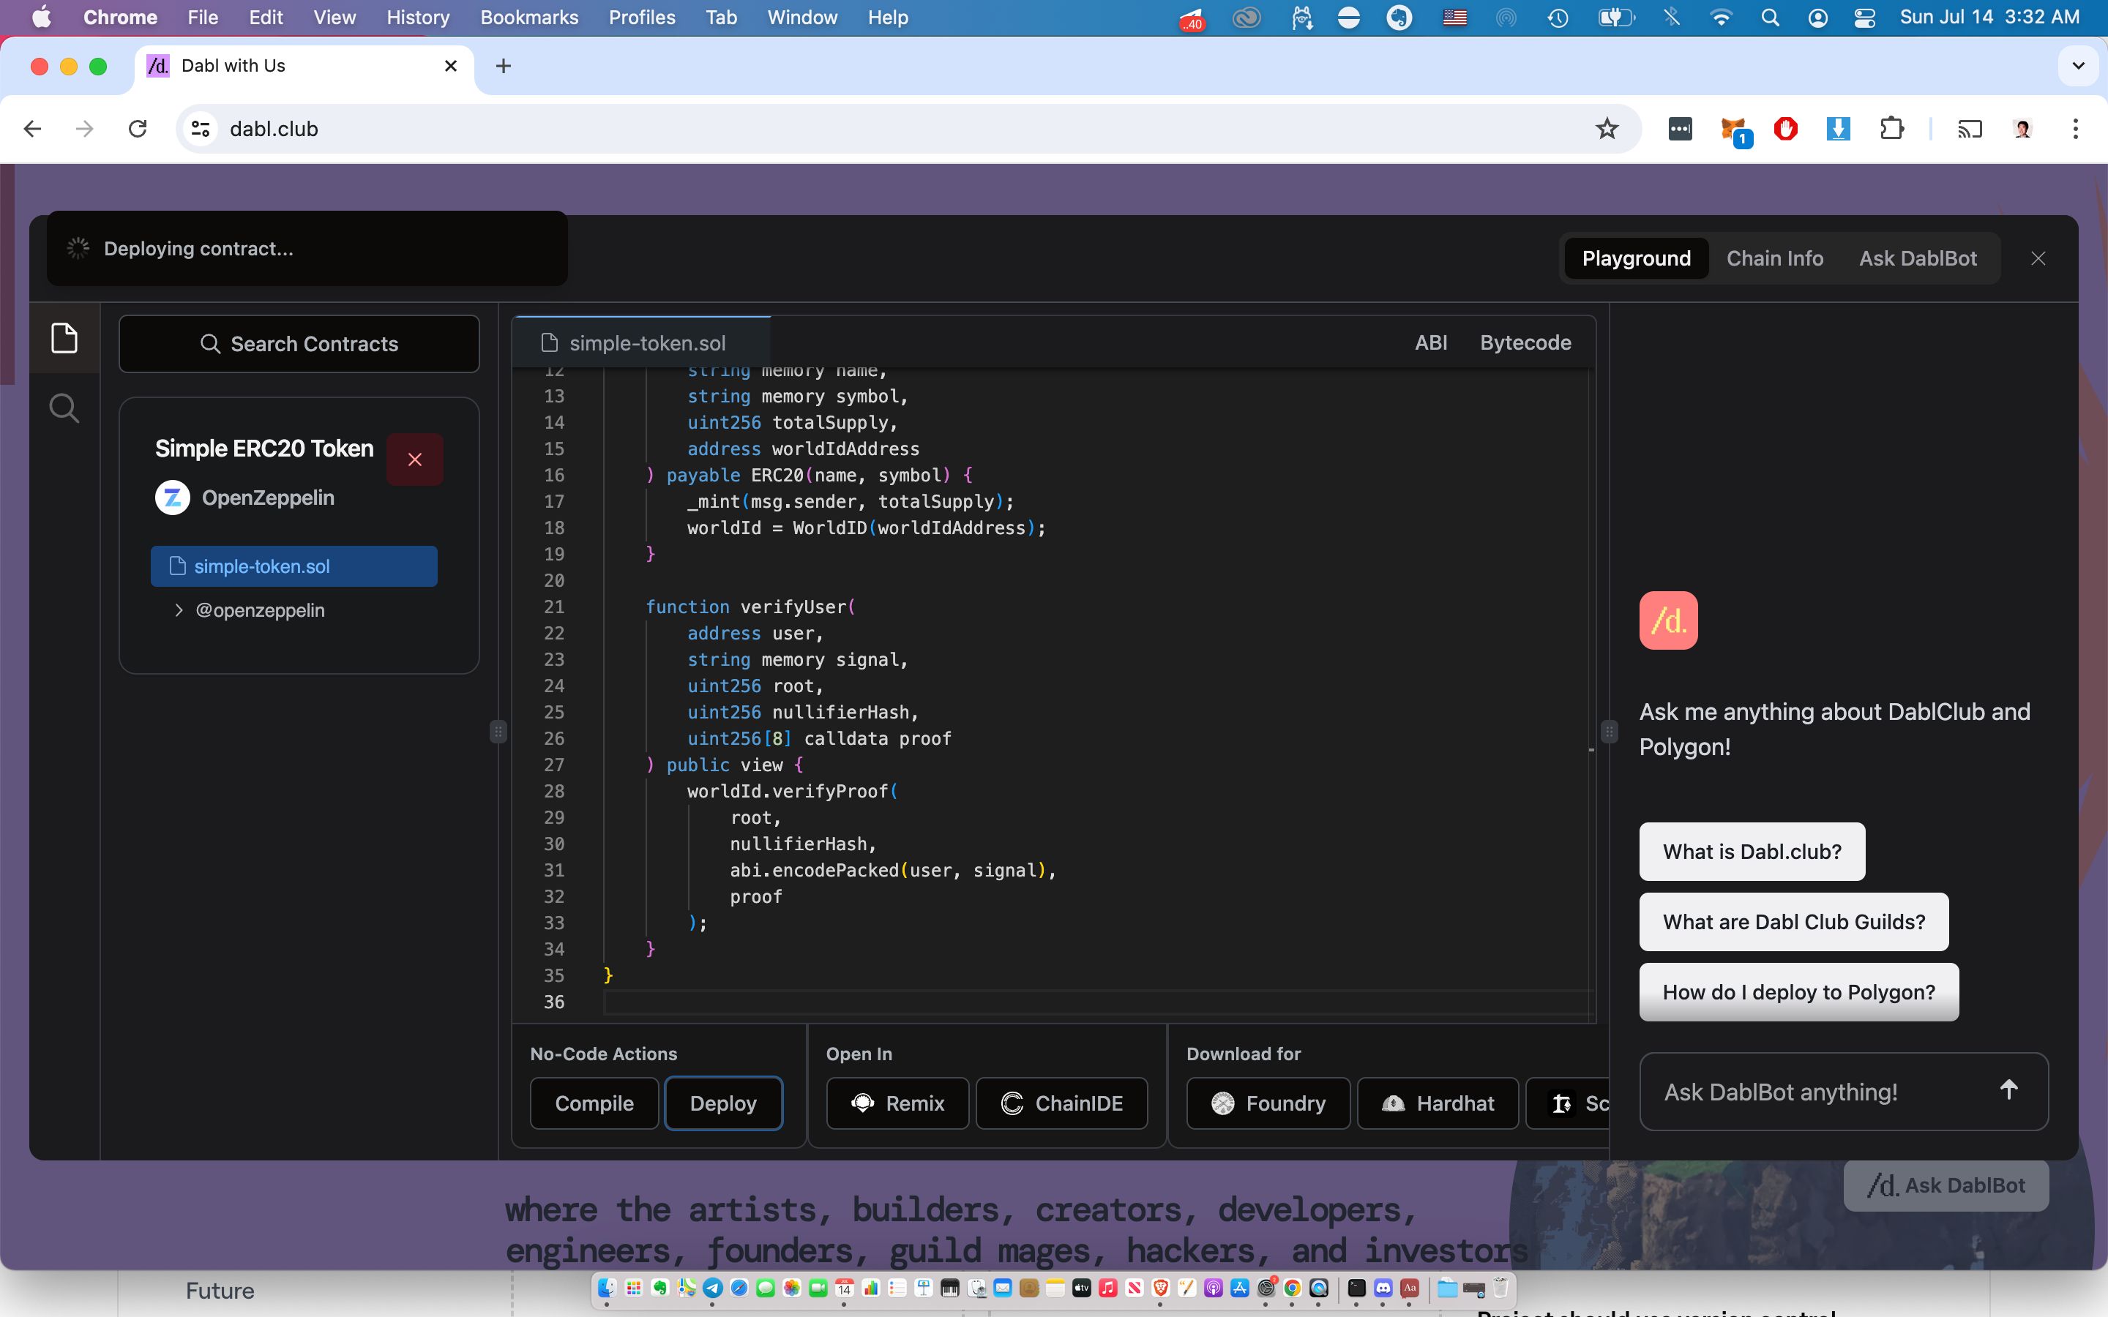Remove Simple ERC20 Token with red X

tap(414, 459)
